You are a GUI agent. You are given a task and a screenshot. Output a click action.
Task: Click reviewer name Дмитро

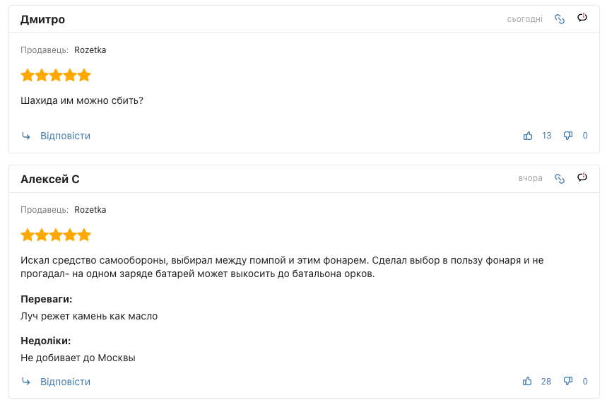(x=42, y=19)
